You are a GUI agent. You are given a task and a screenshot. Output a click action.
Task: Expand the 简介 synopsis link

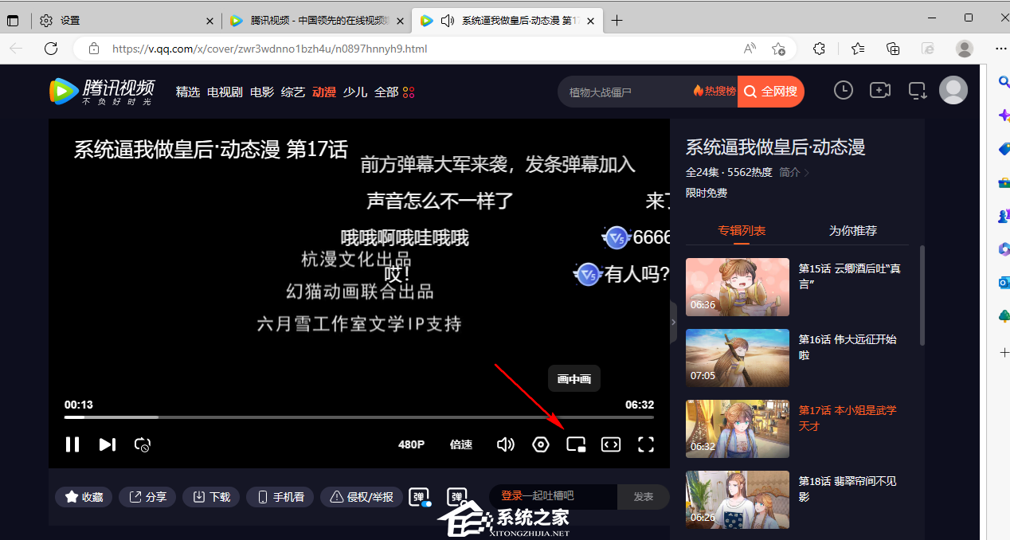[x=794, y=172]
